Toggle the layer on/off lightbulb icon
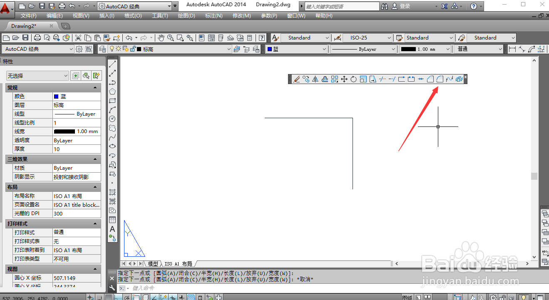The width and height of the screenshot is (549, 300). [112, 49]
